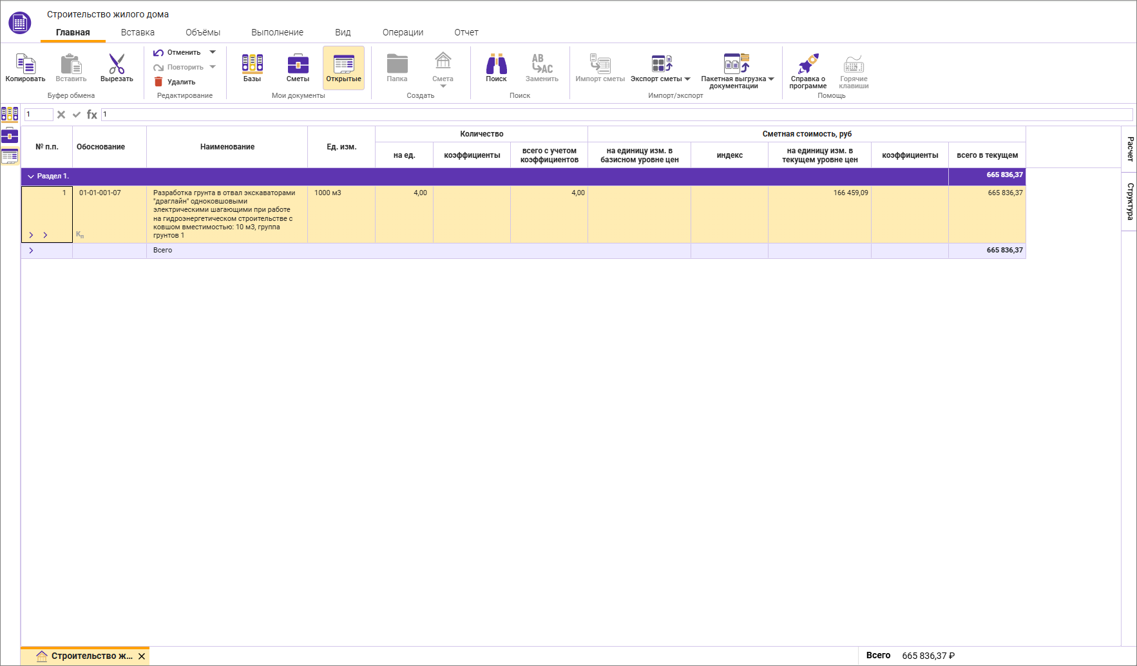Open the Сметы briefcase icon
This screenshot has width=1137, height=666.
(298, 64)
